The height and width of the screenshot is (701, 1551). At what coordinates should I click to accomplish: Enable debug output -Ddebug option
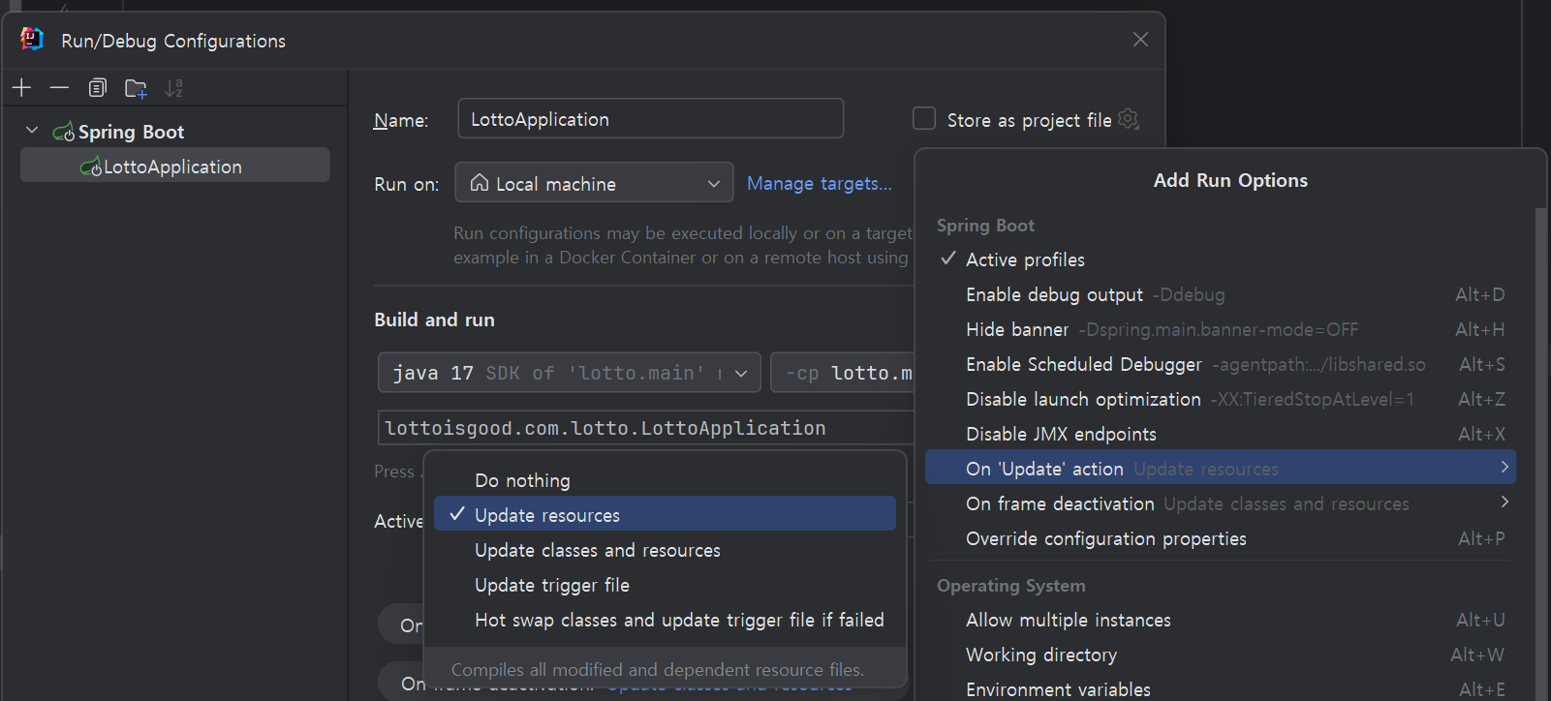click(1221, 294)
